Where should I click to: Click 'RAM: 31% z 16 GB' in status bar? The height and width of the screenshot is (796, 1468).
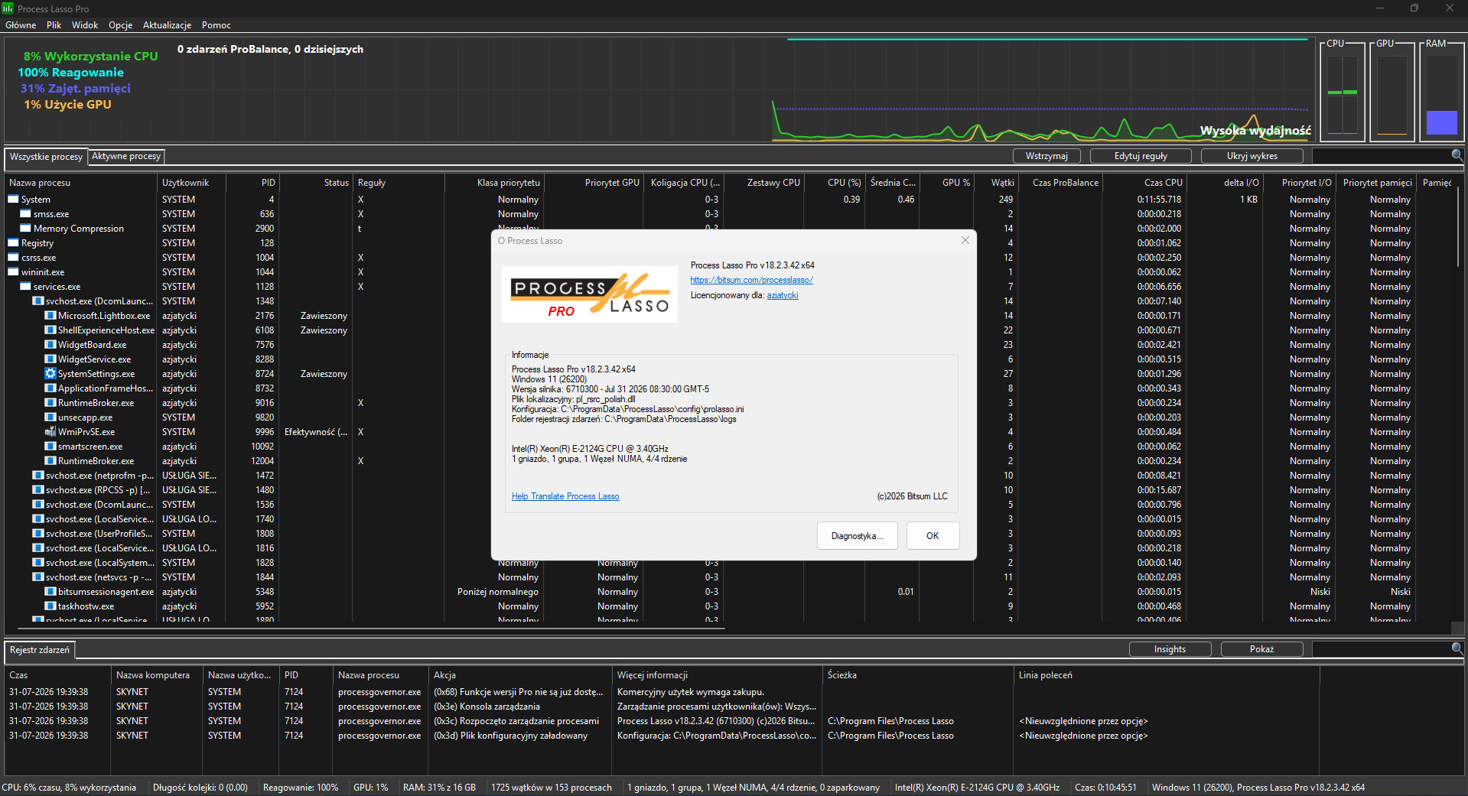coord(439,788)
